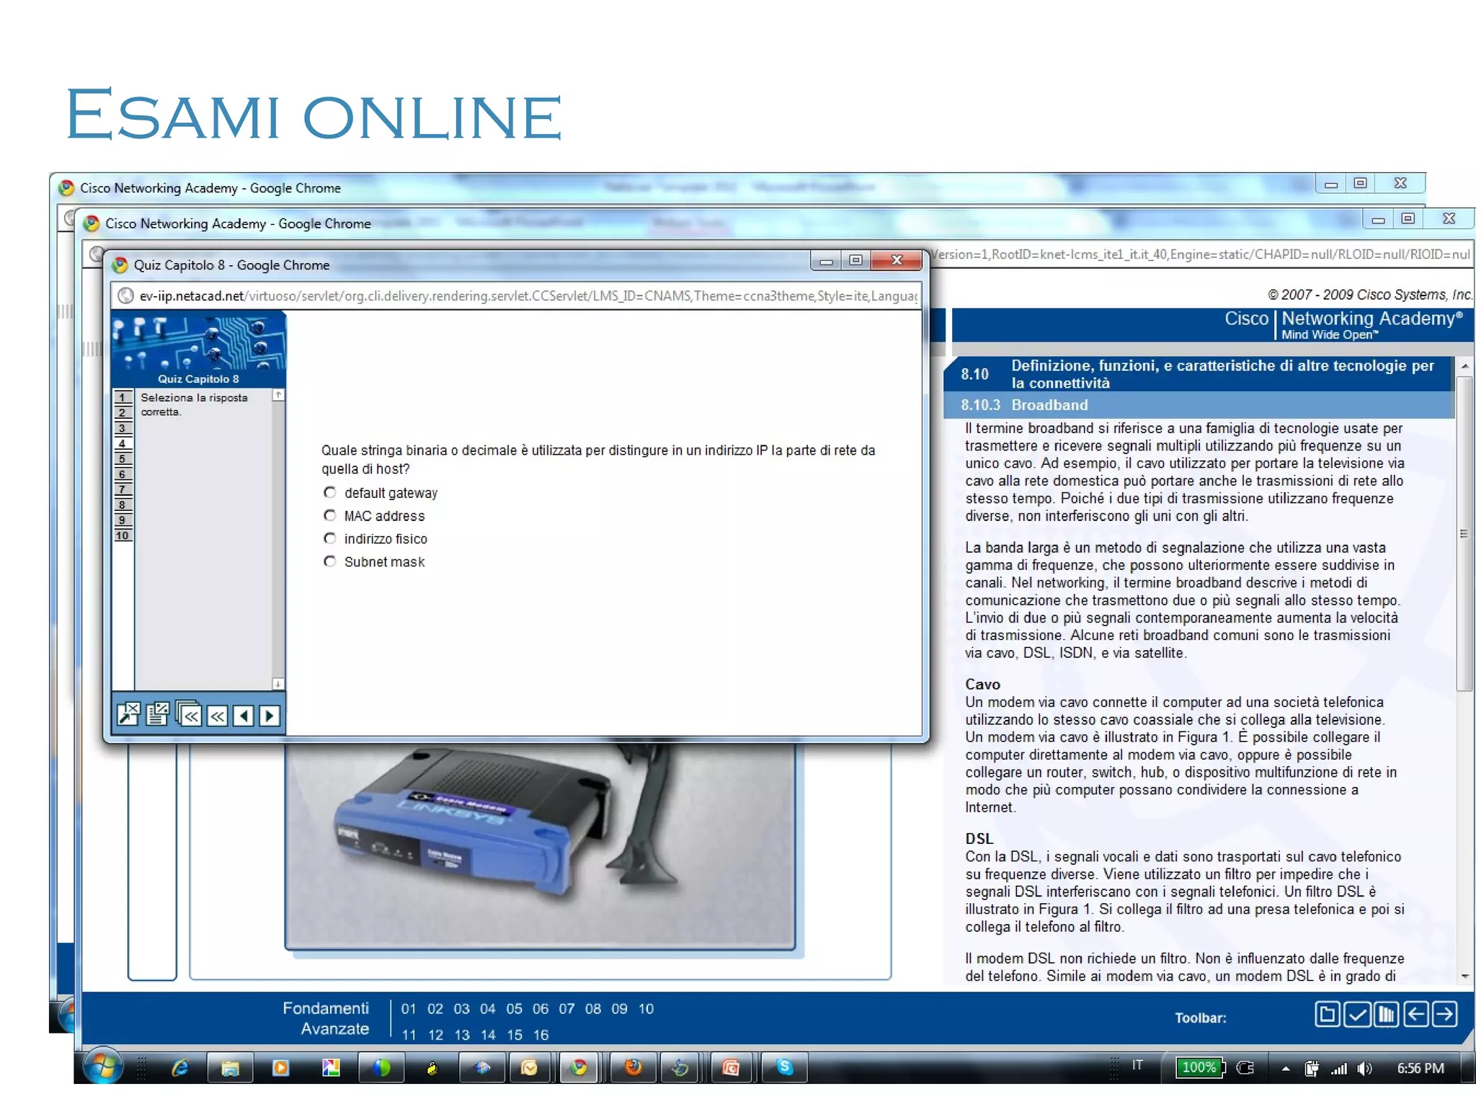
Task: Select the 'default gateway' answer
Action: tap(330, 493)
